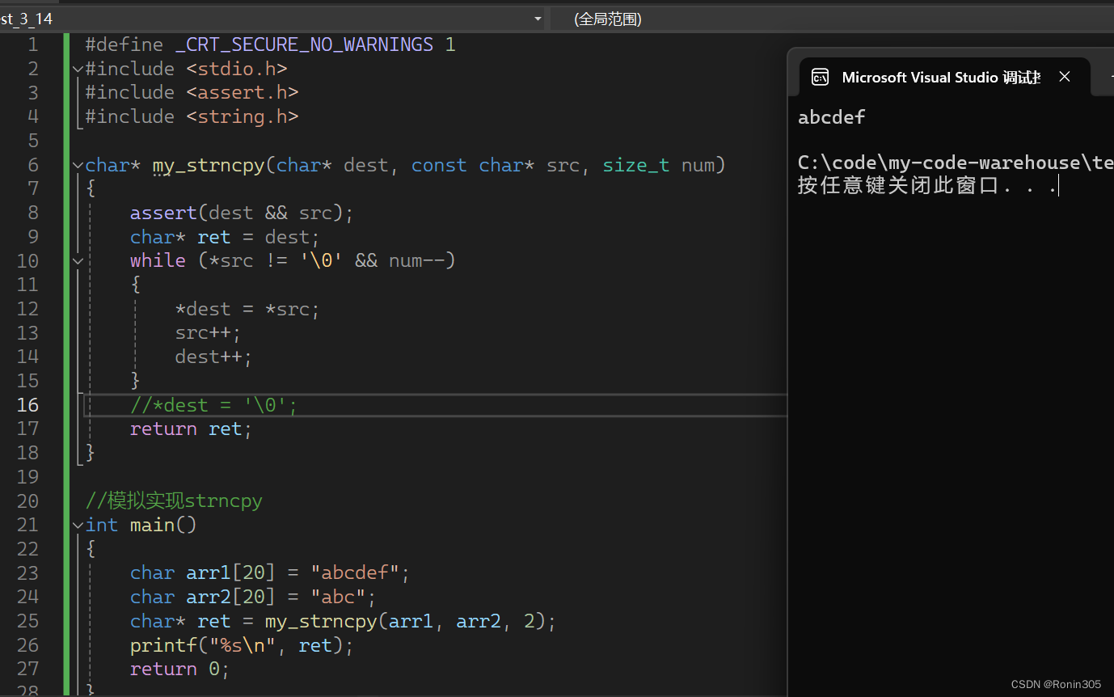The image size is (1114, 697).
Task: Click the "abc" string literal on line 24
Action: (338, 597)
